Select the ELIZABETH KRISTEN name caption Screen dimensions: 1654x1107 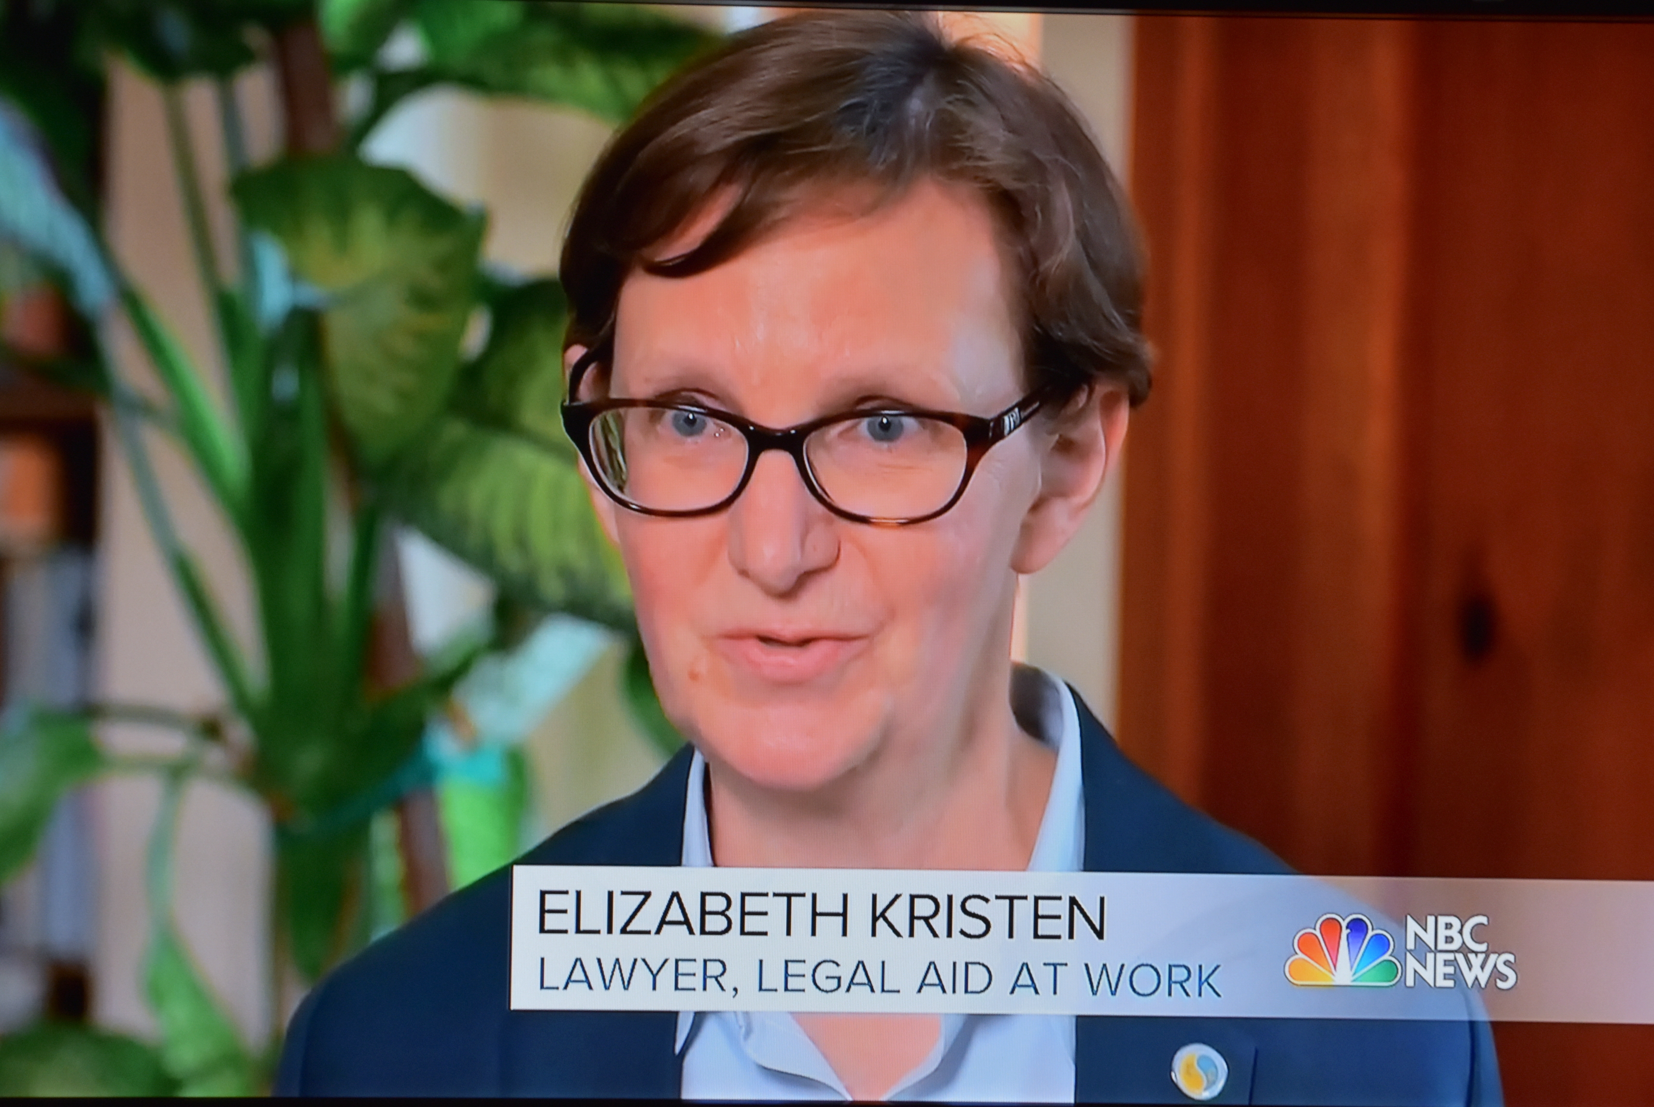coord(821,915)
